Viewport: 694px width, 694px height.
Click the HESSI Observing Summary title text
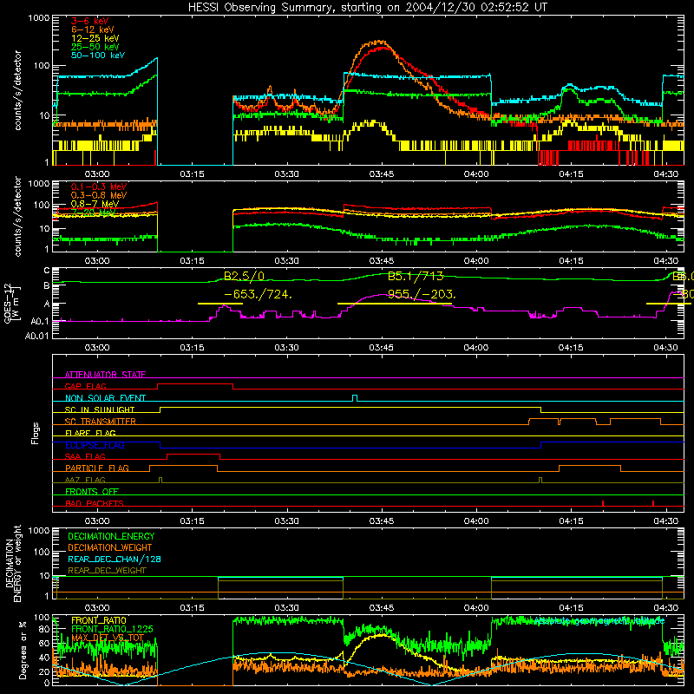click(367, 7)
